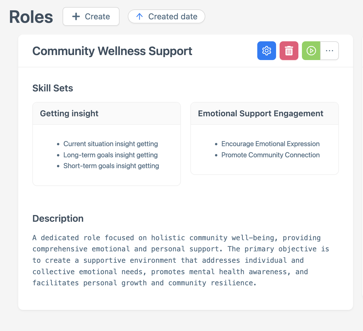The width and height of the screenshot is (363, 331).
Task: Select the Roles heading
Action: click(x=31, y=16)
